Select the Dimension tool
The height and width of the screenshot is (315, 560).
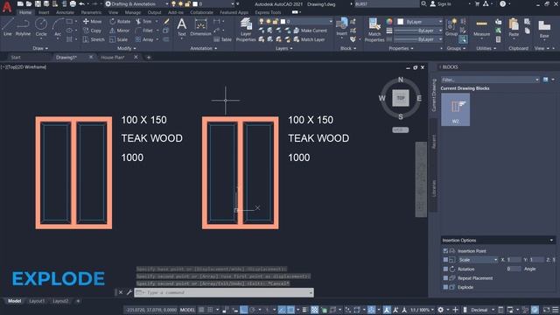200,27
